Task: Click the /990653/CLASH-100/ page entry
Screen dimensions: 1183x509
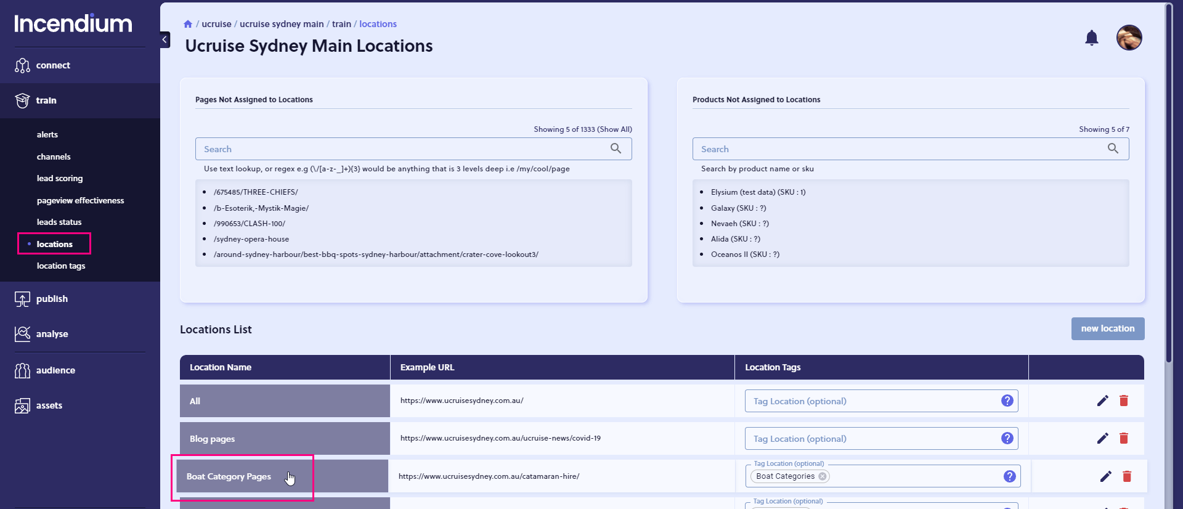Action: click(x=250, y=224)
